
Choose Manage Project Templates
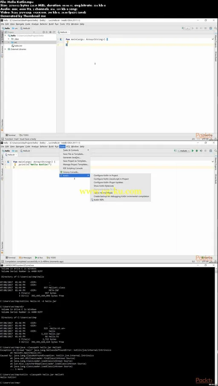tap(75, 164)
